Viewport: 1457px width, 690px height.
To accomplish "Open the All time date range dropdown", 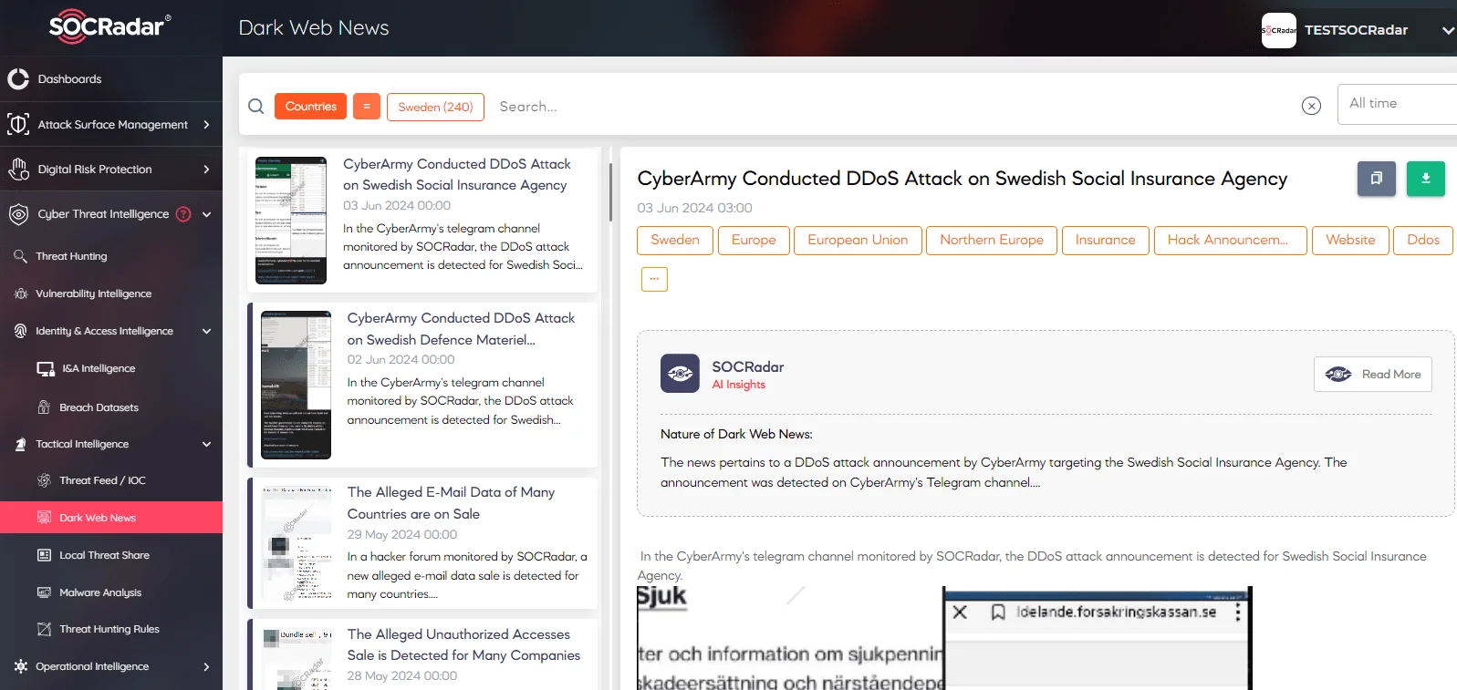I will click(x=1397, y=104).
